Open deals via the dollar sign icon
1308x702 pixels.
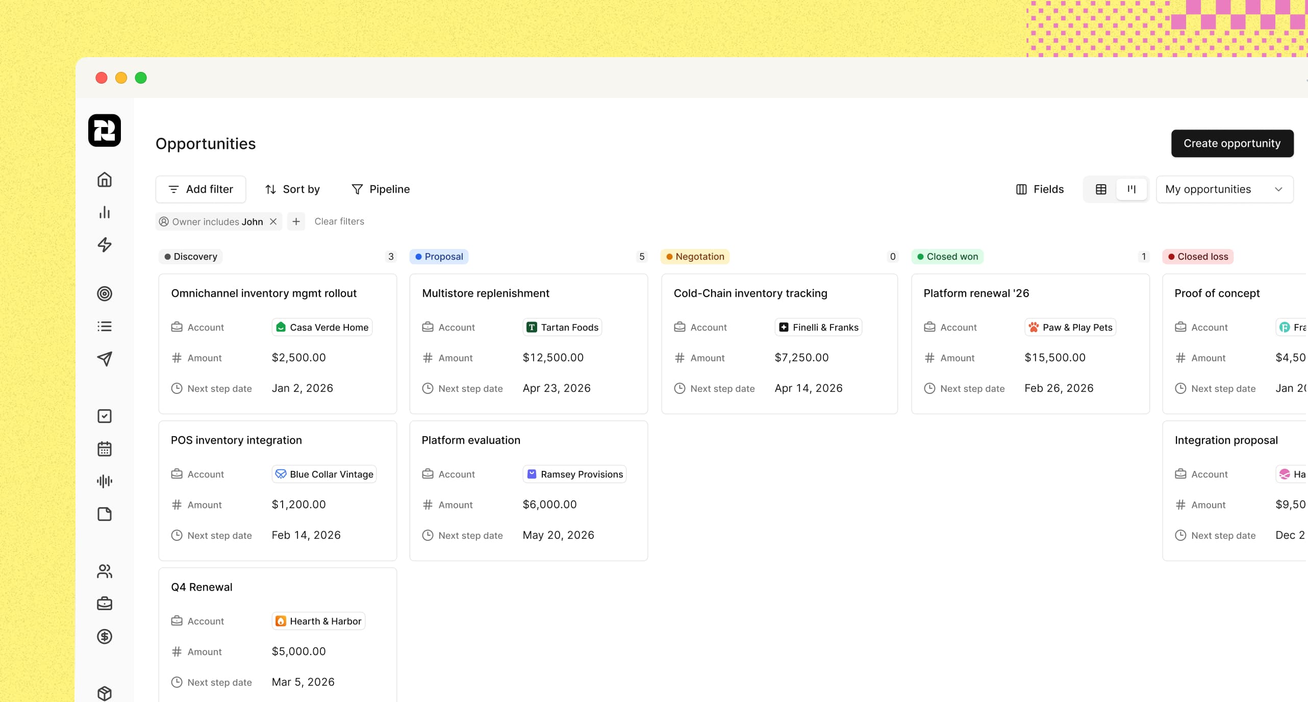[104, 636]
